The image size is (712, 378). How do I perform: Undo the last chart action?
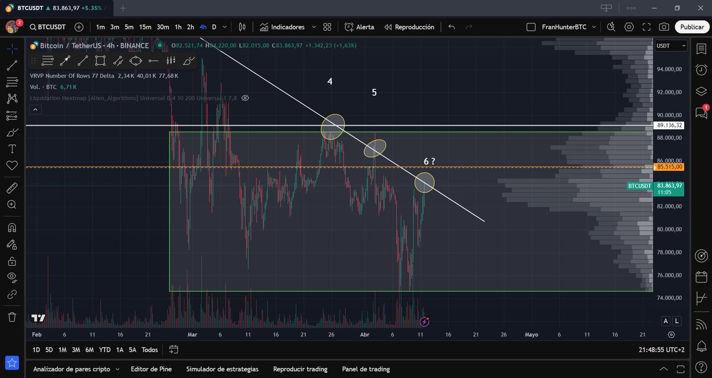point(452,27)
